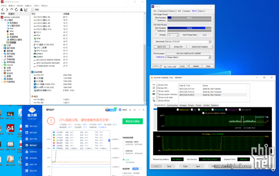The height and width of the screenshot is (176, 279).
Task: Open the graph icon in AIDA64 toolbar
Action: (26, 10)
